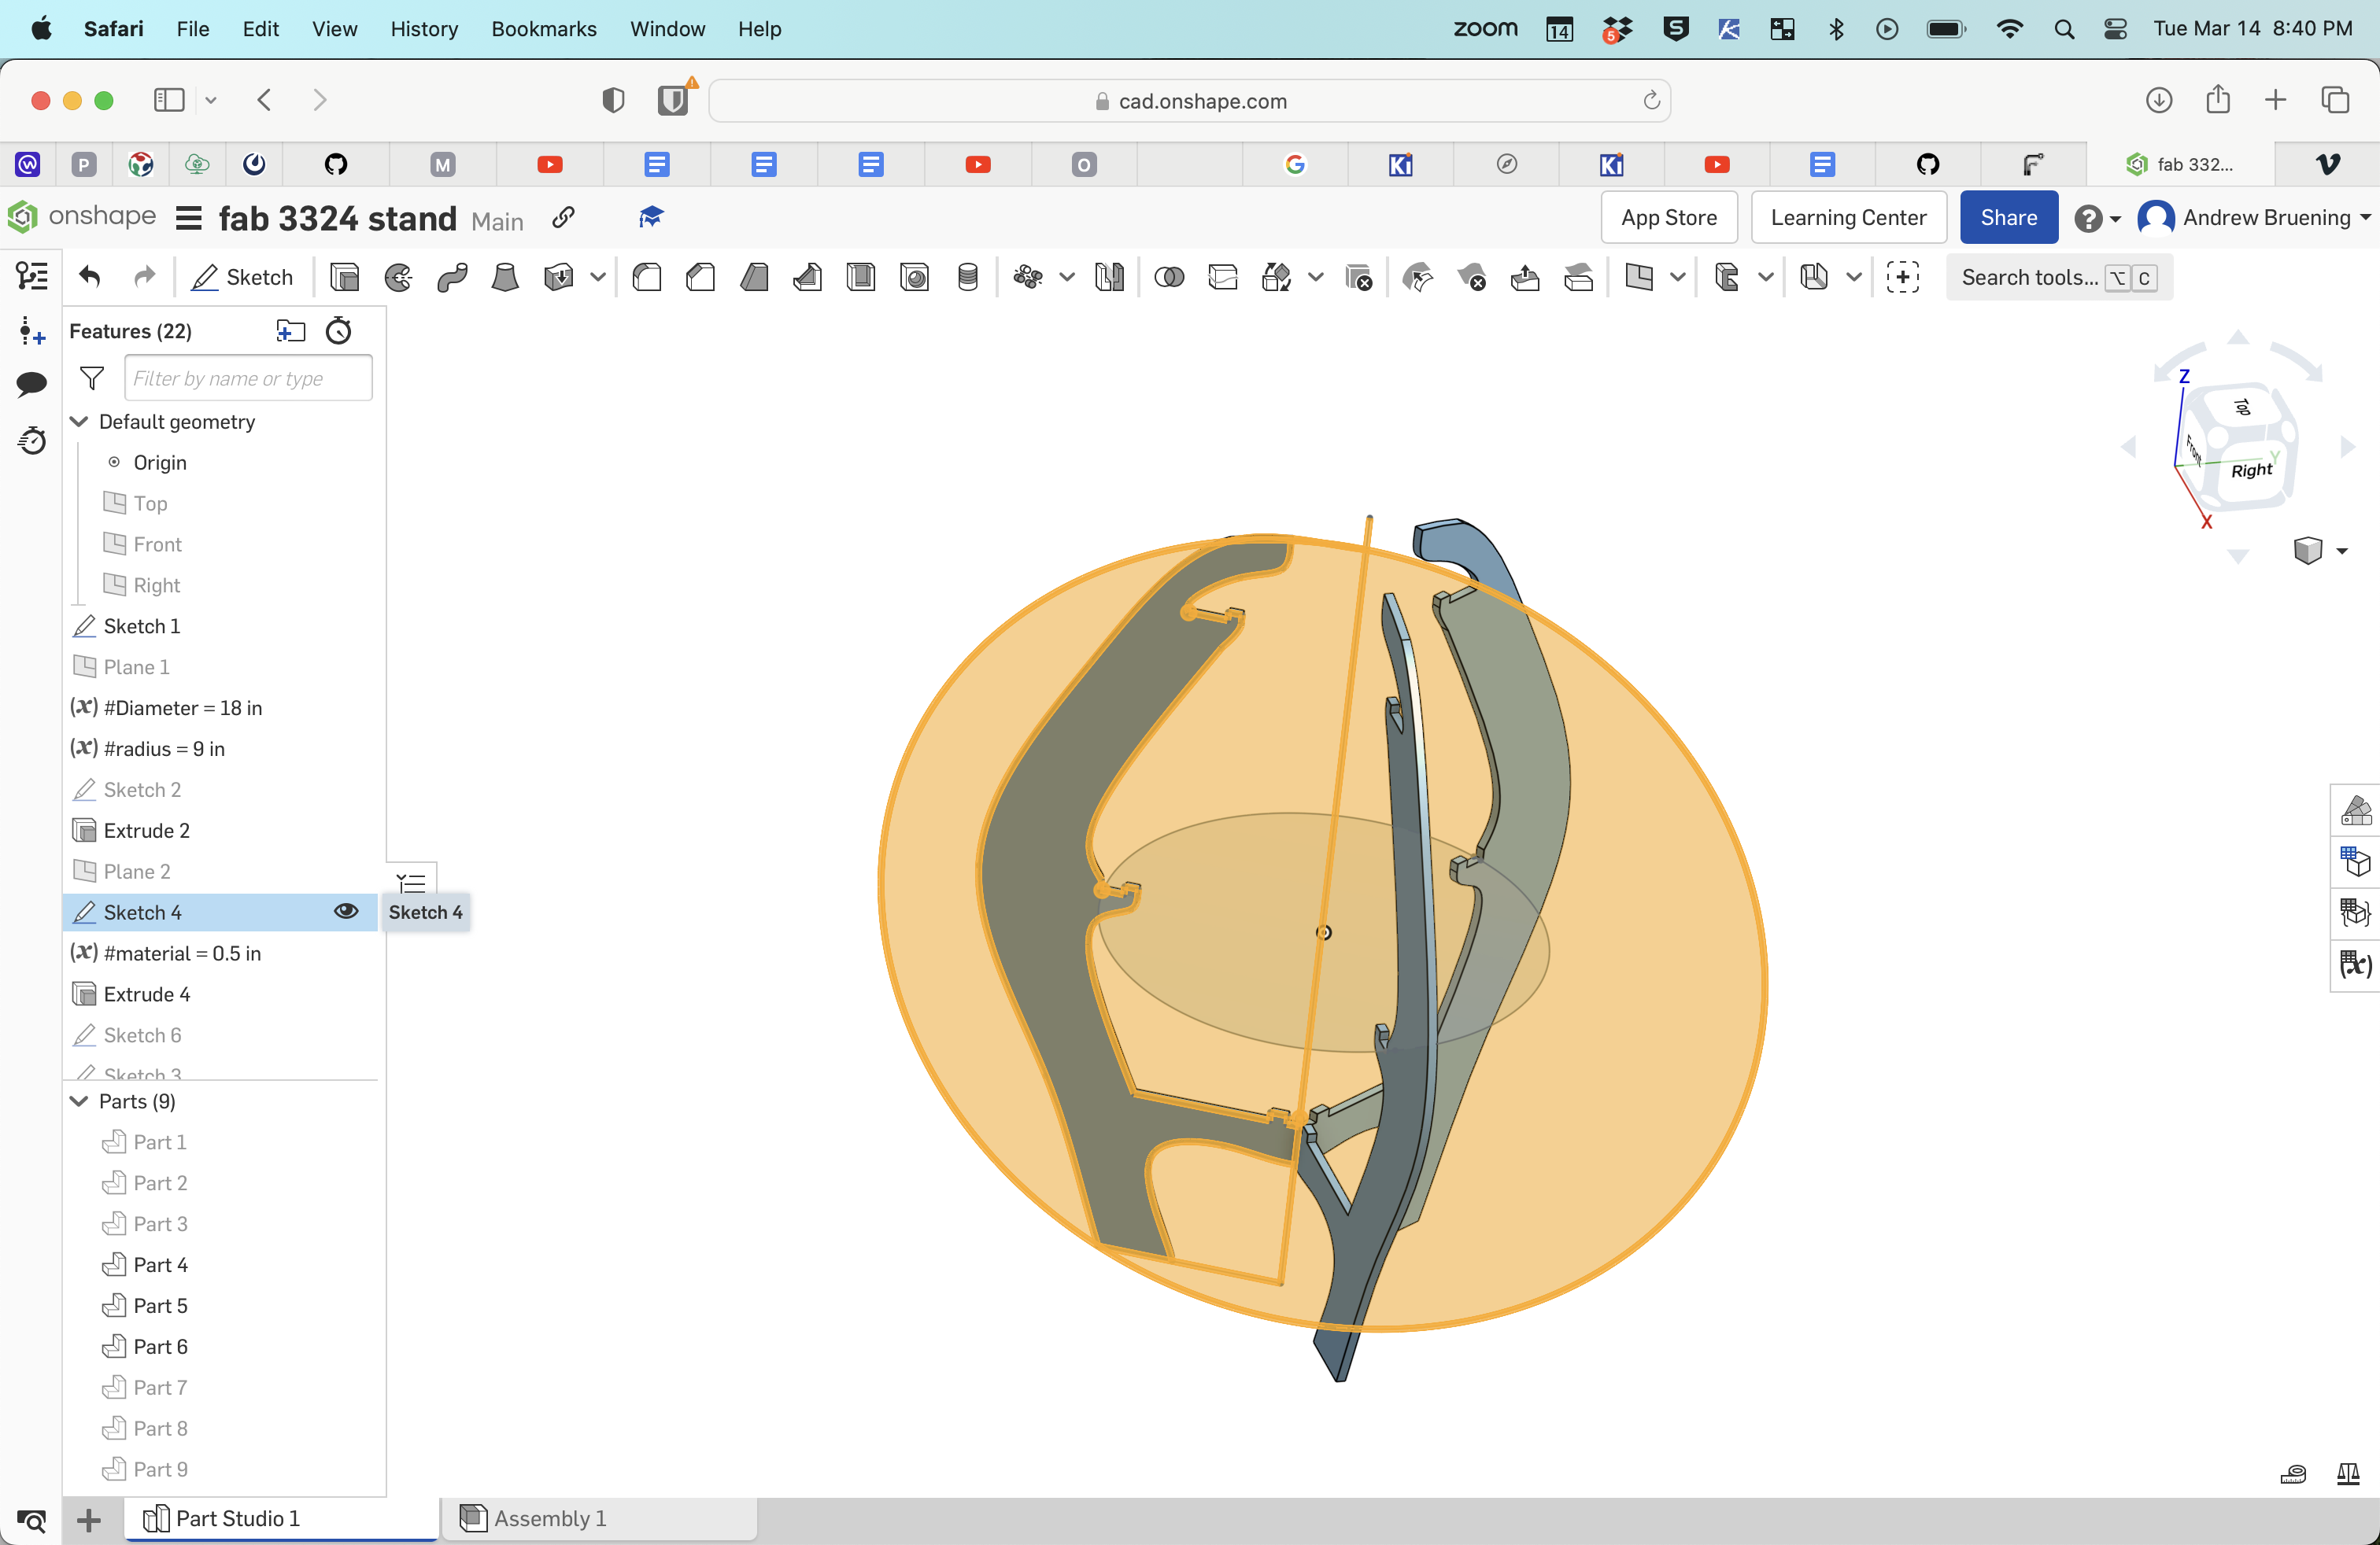Image resolution: width=2380 pixels, height=1545 pixels.
Task: Select the Thicken tool
Action: pyautogui.click(x=559, y=277)
